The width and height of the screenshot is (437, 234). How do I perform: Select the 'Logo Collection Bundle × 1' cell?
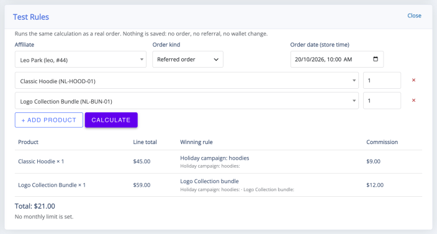[x=52, y=185]
